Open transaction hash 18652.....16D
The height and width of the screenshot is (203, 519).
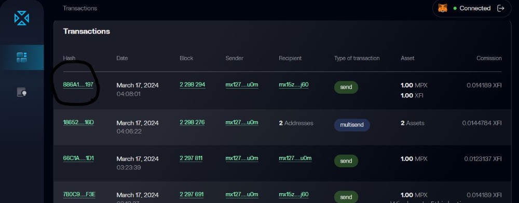78,122
